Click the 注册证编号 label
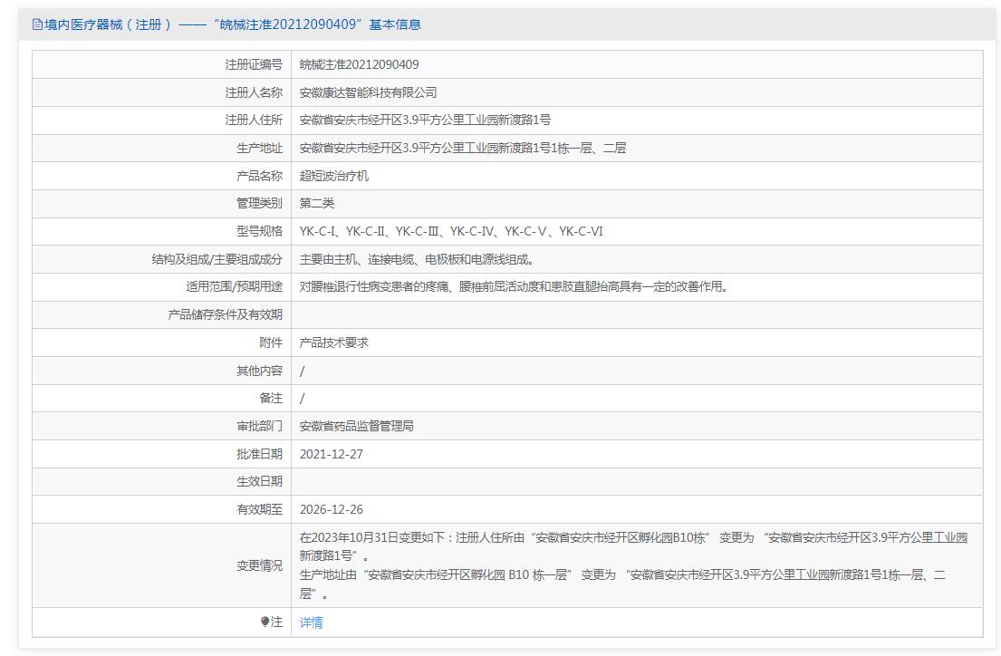This screenshot has width=1001, height=656. coord(254,64)
